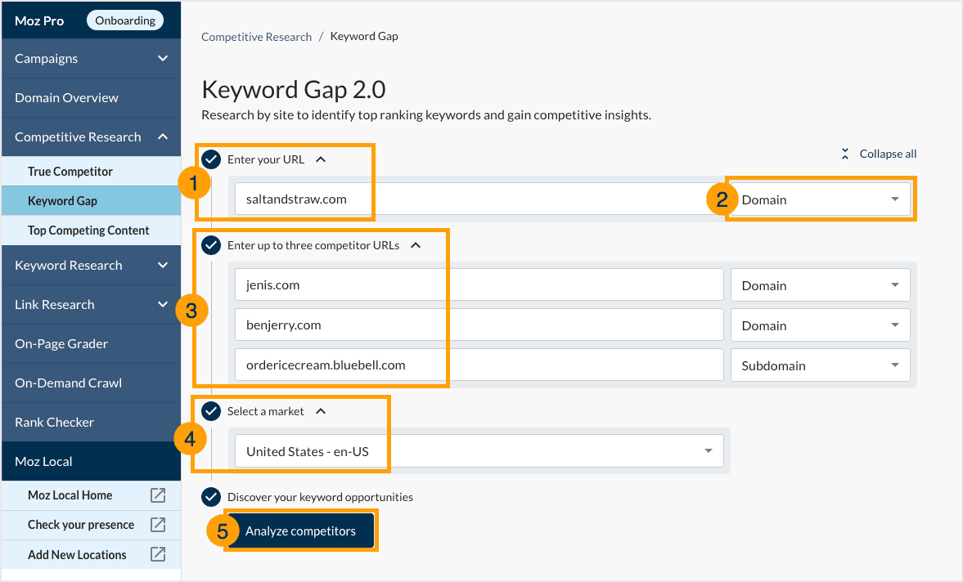Click the Moz Pro logo in sidebar header
Viewport: 963px width, 582px height.
pyautogui.click(x=38, y=20)
